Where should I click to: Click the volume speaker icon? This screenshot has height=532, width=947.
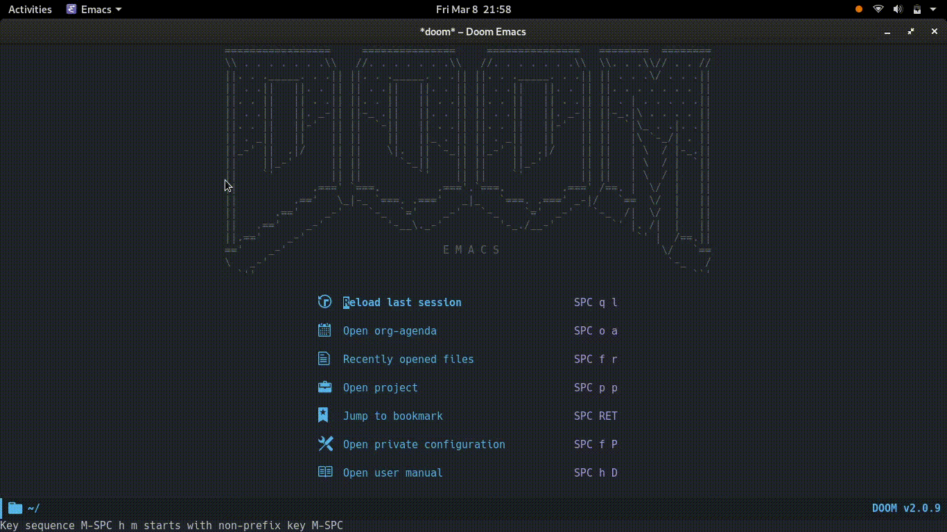[898, 9]
